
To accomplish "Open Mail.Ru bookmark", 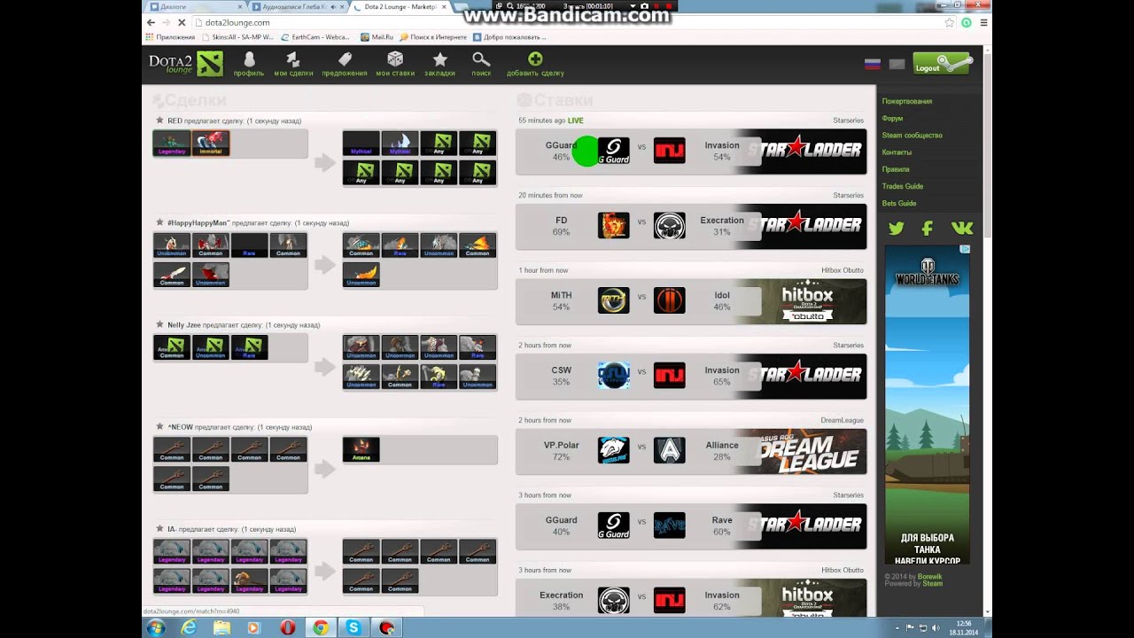I will tap(377, 37).
